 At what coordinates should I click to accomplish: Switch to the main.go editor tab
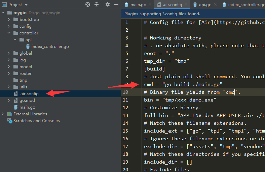pos(138,5)
